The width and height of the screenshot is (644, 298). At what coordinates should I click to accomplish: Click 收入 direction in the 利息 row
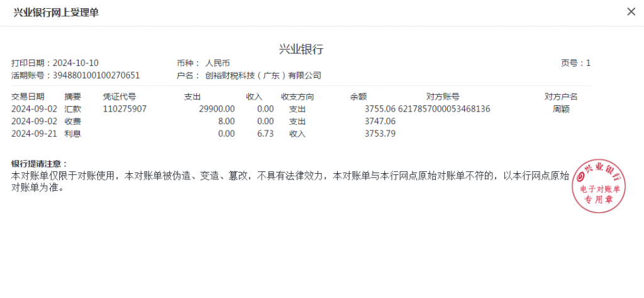click(297, 134)
